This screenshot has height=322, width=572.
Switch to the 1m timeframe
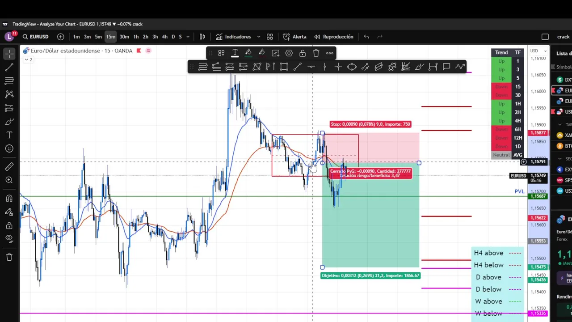(x=76, y=37)
